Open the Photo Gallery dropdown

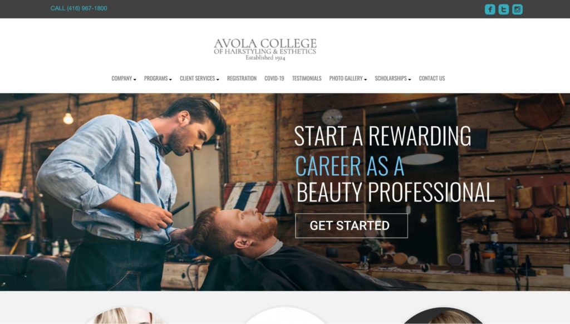tap(348, 78)
